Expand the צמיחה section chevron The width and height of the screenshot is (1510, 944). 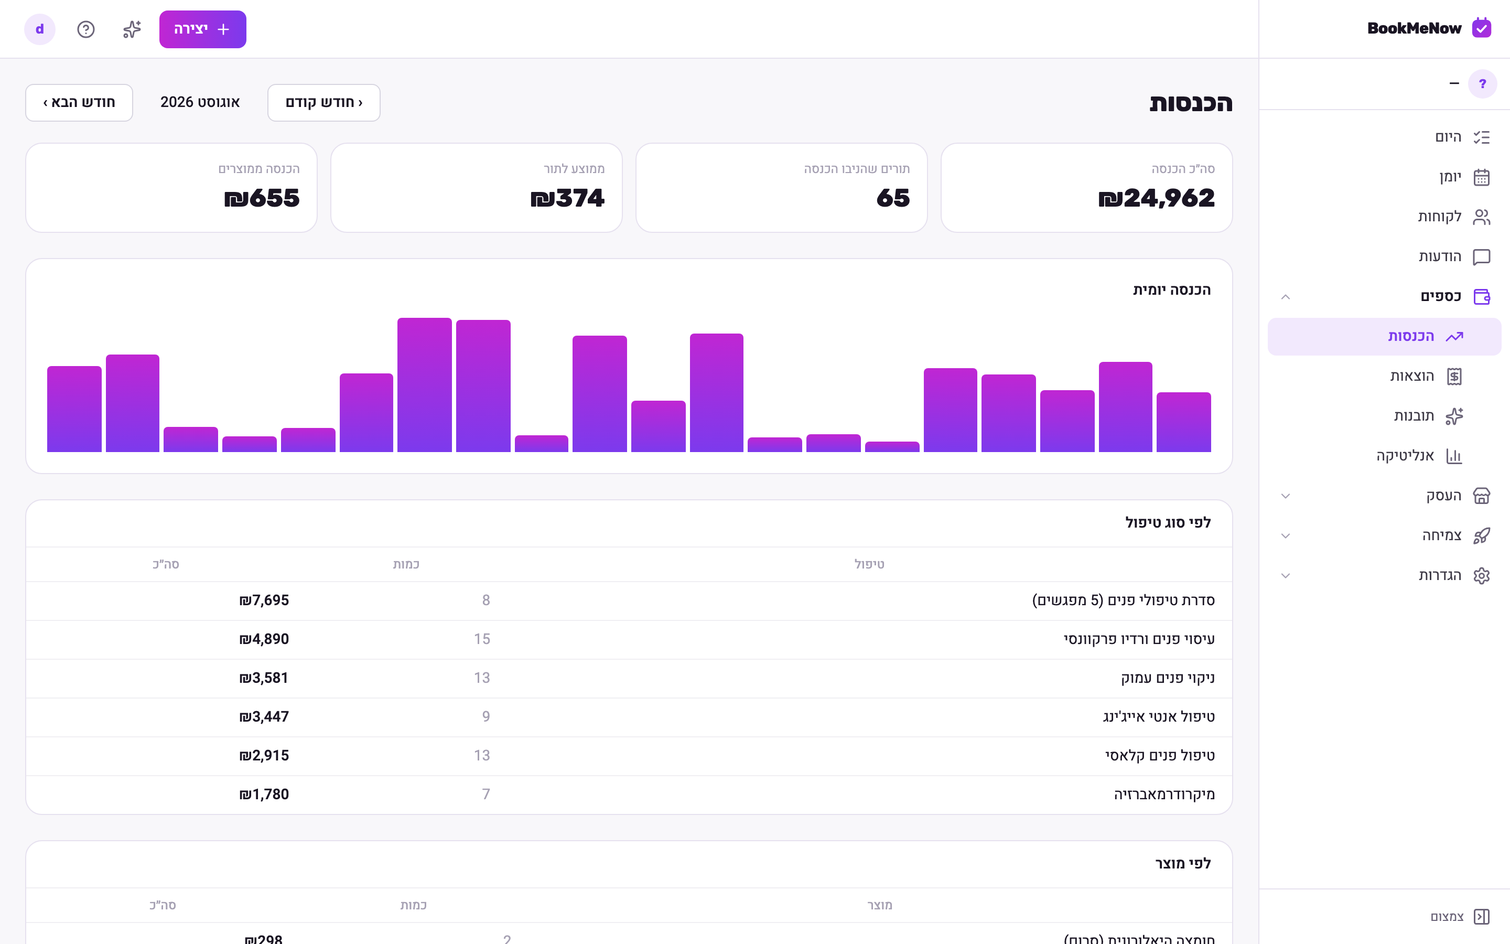(1286, 535)
